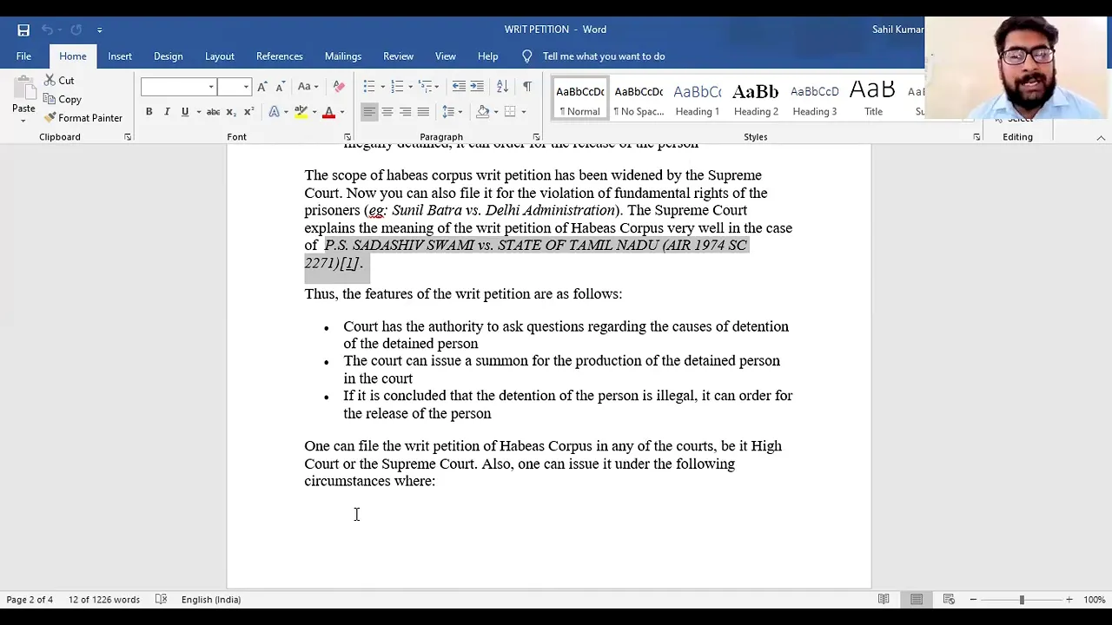
Task: Switch to the References tab
Action: pos(280,56)
